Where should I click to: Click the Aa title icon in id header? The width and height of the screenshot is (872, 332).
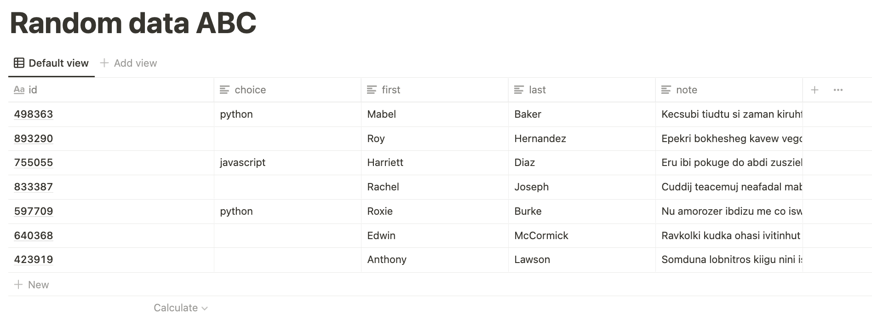tap(19, 90)
